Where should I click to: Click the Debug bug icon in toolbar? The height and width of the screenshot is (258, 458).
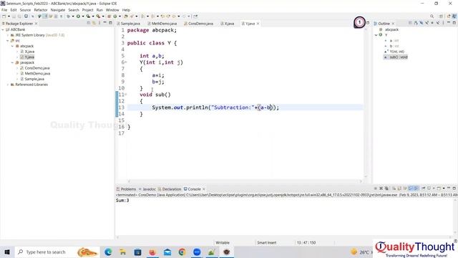click(x=68, y=16)
